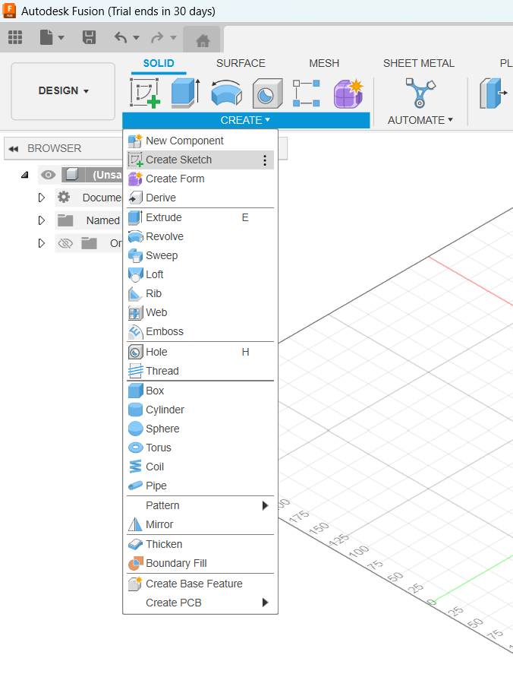Screen dimensions: 513x693
Task: Open the data panel grid icon
Action: [x=15, y=37]
